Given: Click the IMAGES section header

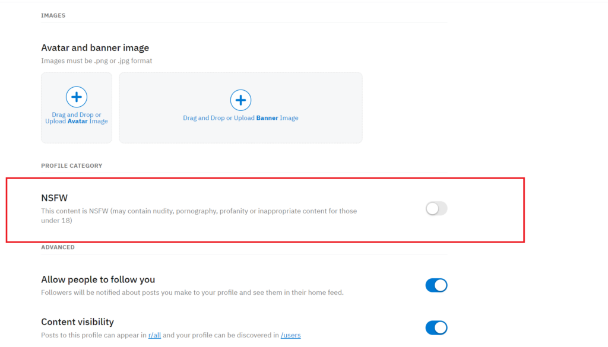Looking at the screenshot, I should point(53,15).
